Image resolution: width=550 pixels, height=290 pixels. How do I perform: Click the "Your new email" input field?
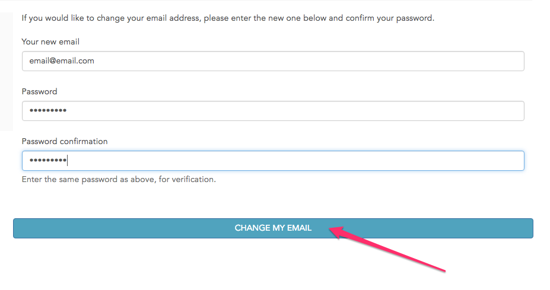point(273,61)
